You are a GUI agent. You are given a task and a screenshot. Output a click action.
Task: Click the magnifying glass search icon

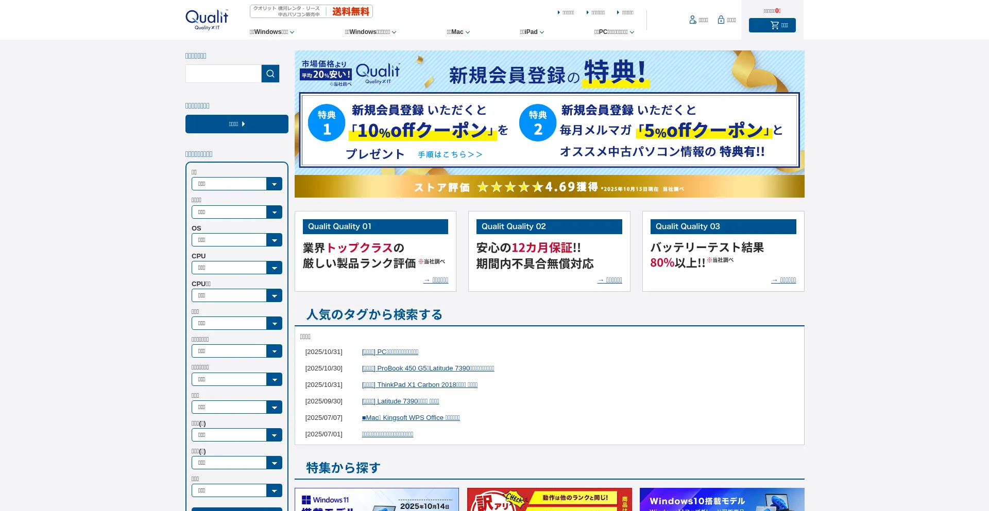tap(270, 74)
